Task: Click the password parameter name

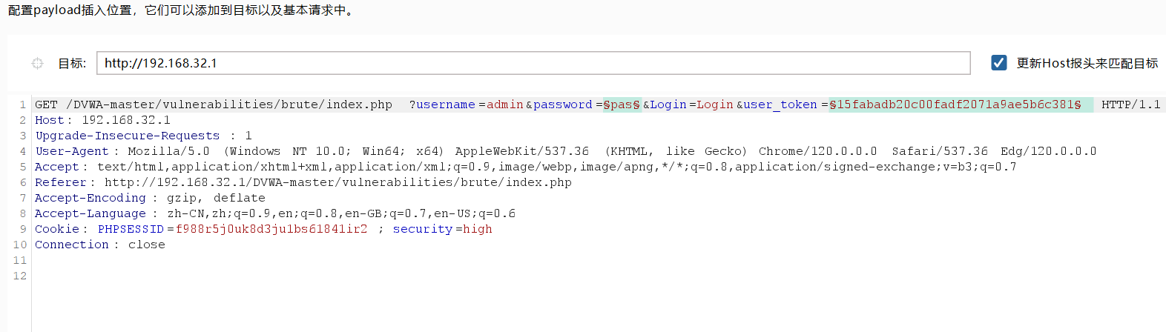Action: pos(562,104)
